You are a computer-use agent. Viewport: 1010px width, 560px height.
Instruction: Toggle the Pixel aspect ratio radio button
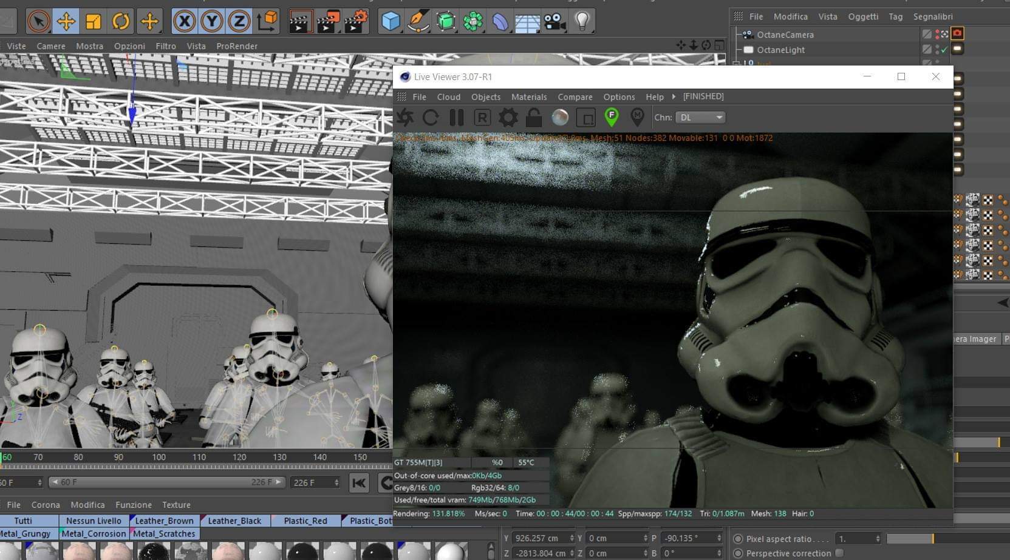(738, 539)
